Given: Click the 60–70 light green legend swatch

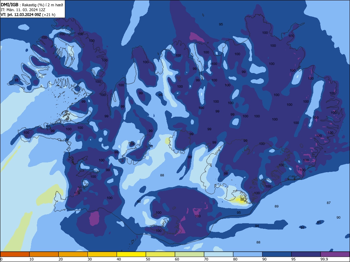Looking at the screenshot, I should (x=189, y=254).
